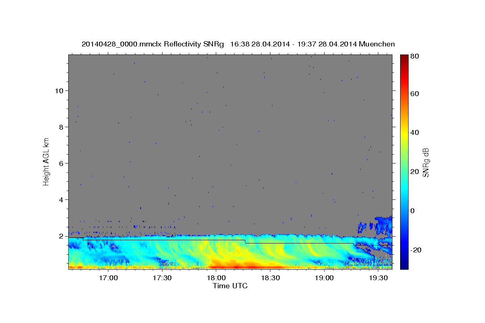Click the colorbar value 60

(415, 94)
